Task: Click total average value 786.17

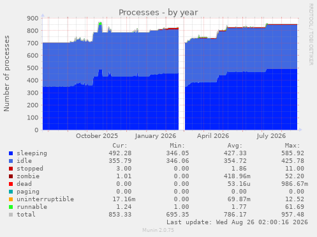Action: (235, 215)
